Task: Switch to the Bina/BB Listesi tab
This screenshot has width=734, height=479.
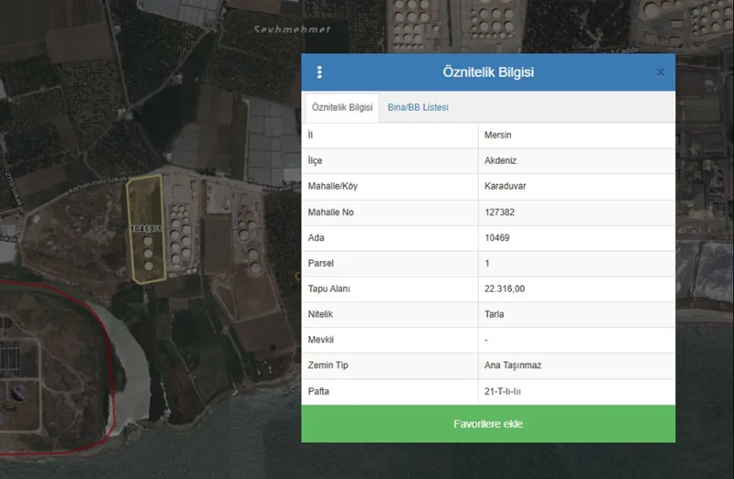Action: [x=417, y=107]
